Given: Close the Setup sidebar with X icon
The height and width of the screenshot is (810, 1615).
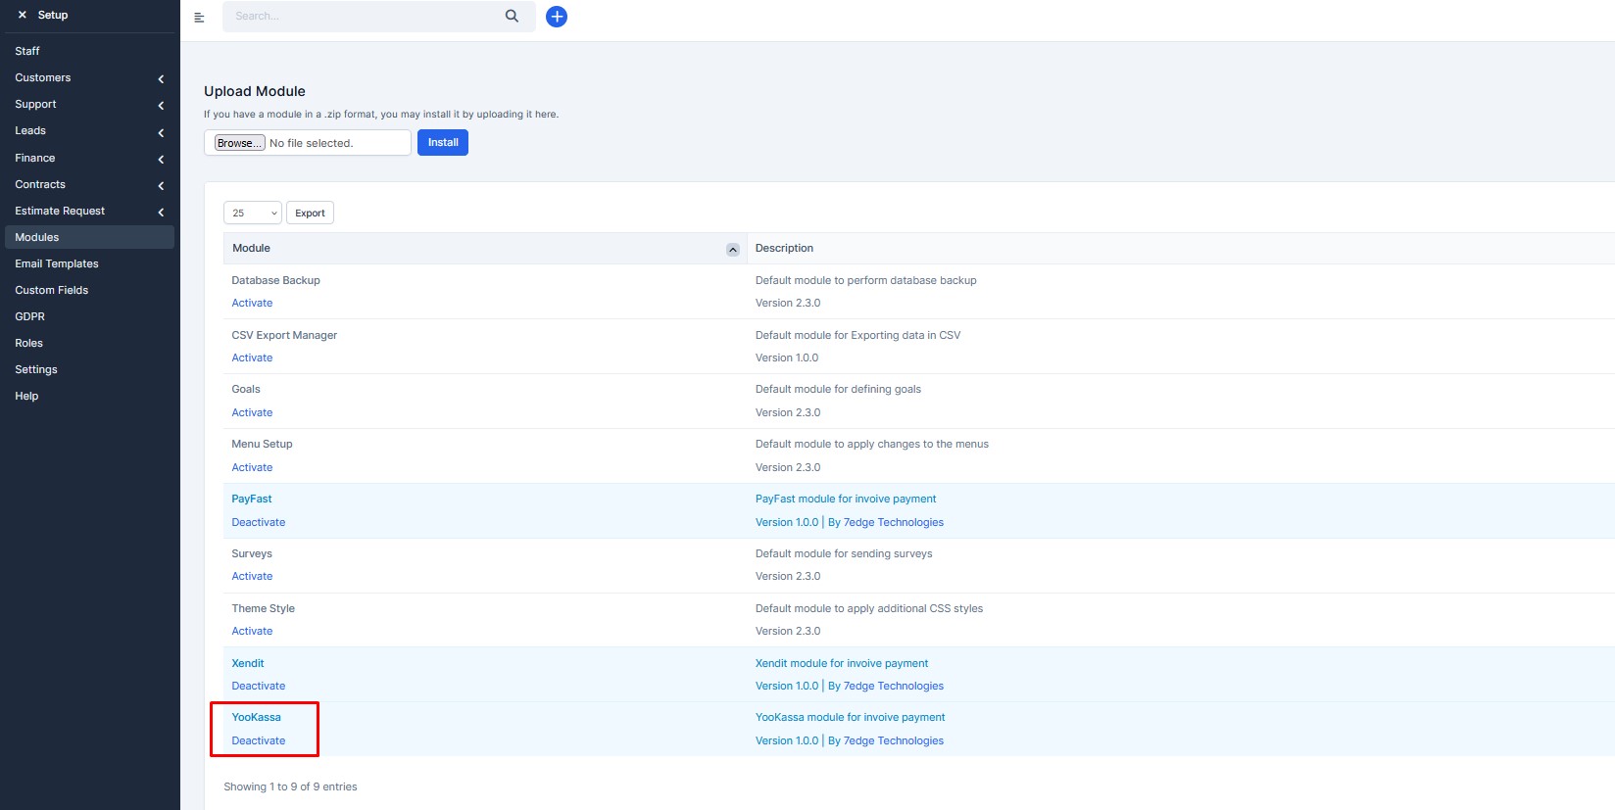Looking at the screenshot, I should pyautogui.click(x=22, y=15).
